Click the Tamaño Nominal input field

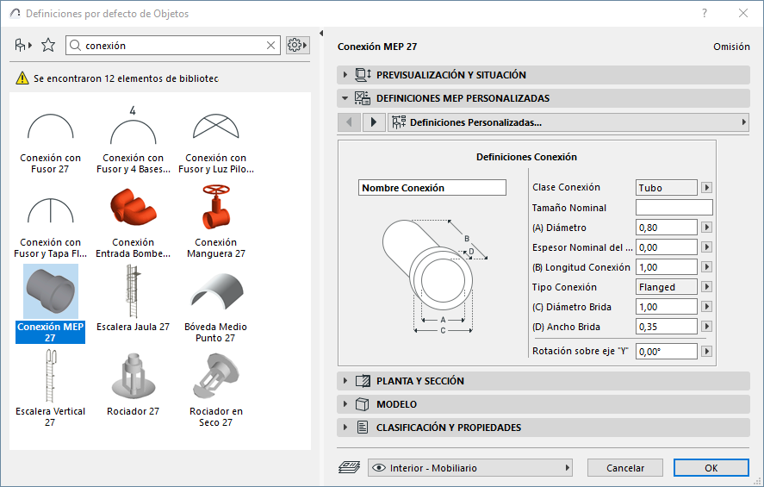pos(674,207)
